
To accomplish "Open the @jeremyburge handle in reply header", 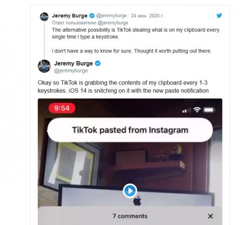I will point(111,15).
